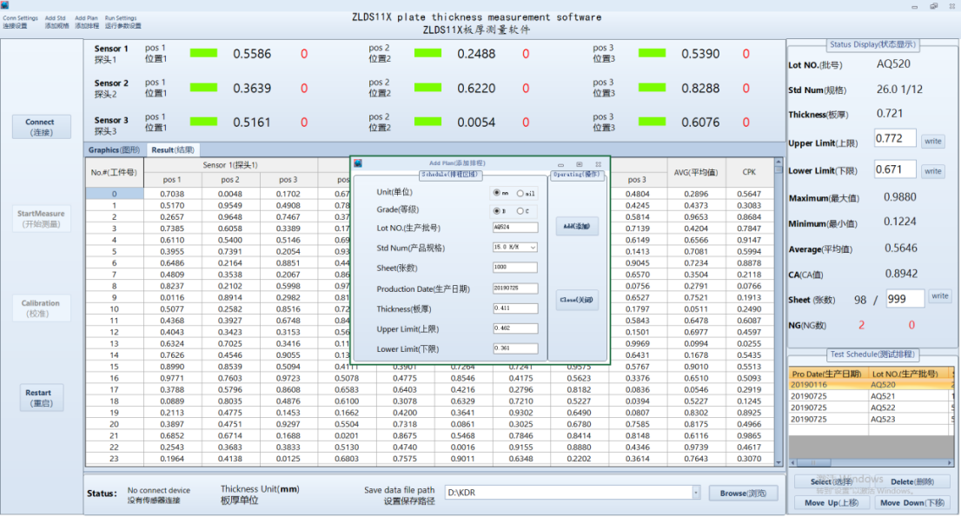This screenshot has width=961, height=517.
Task: Select schedule row with Lot AQ520
Action: pos(871,385)
